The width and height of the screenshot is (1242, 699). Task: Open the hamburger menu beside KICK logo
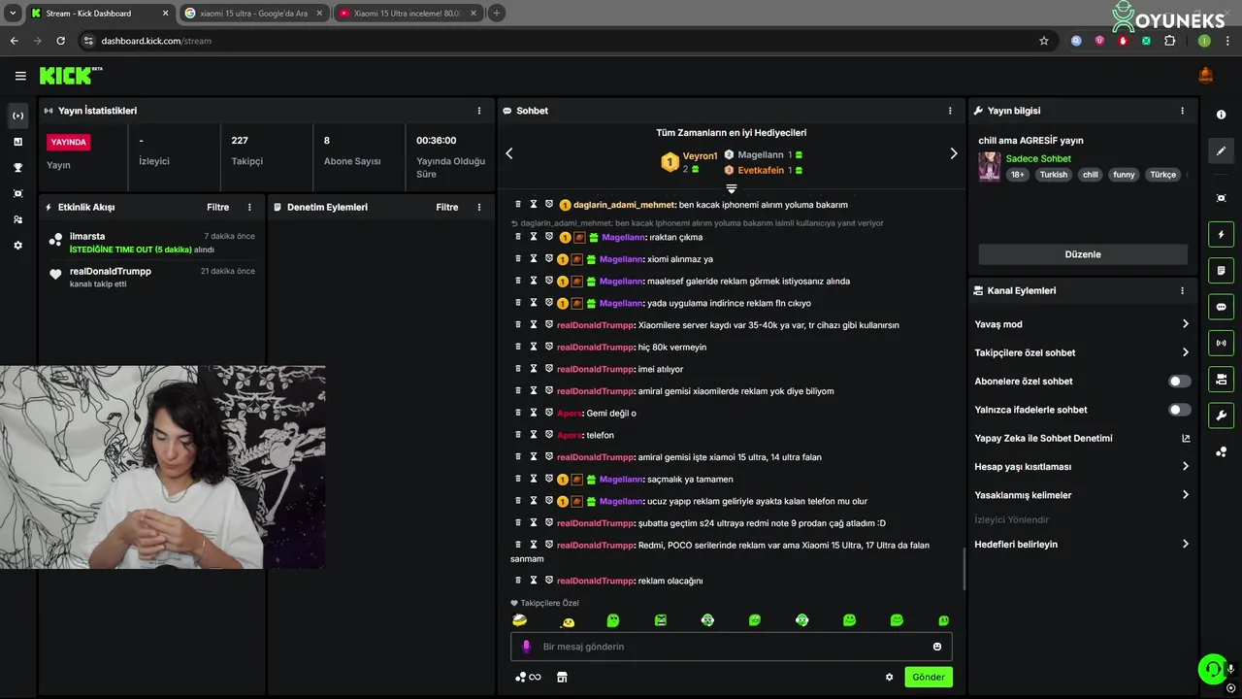pyautogui.click(x=20, y=76)
